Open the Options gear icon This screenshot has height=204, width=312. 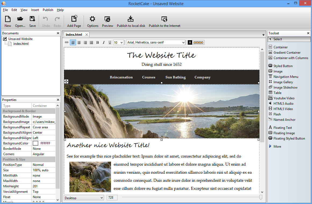(92, 19)
